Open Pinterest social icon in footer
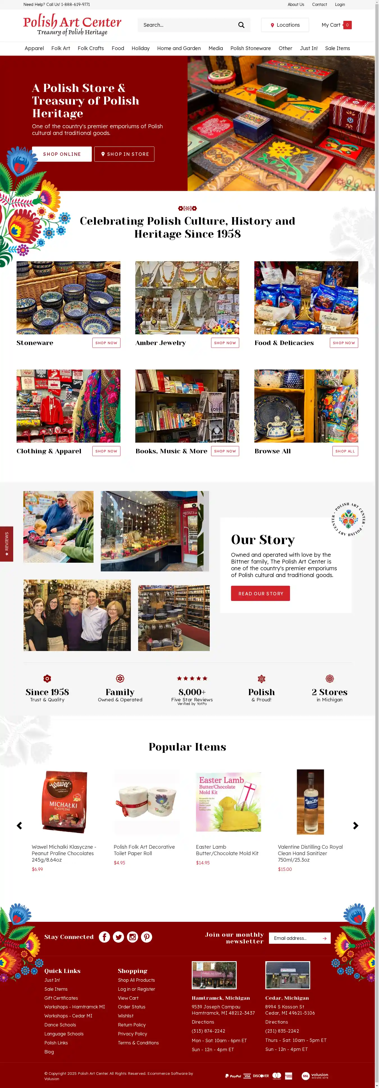This screenshot has height=1088, width=379. click(x=147, y=937)
